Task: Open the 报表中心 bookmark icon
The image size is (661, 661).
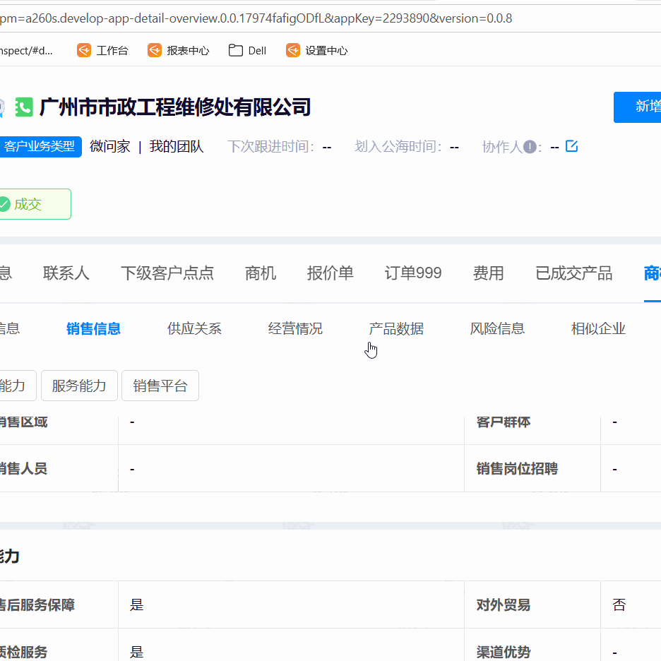Action: pos(154,50)
